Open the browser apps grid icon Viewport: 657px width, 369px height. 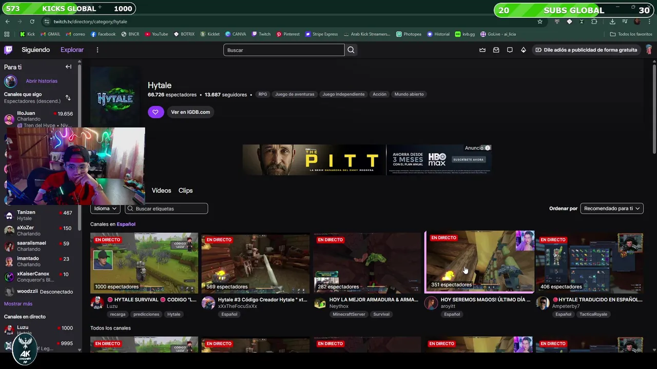[x=7, y=34]
